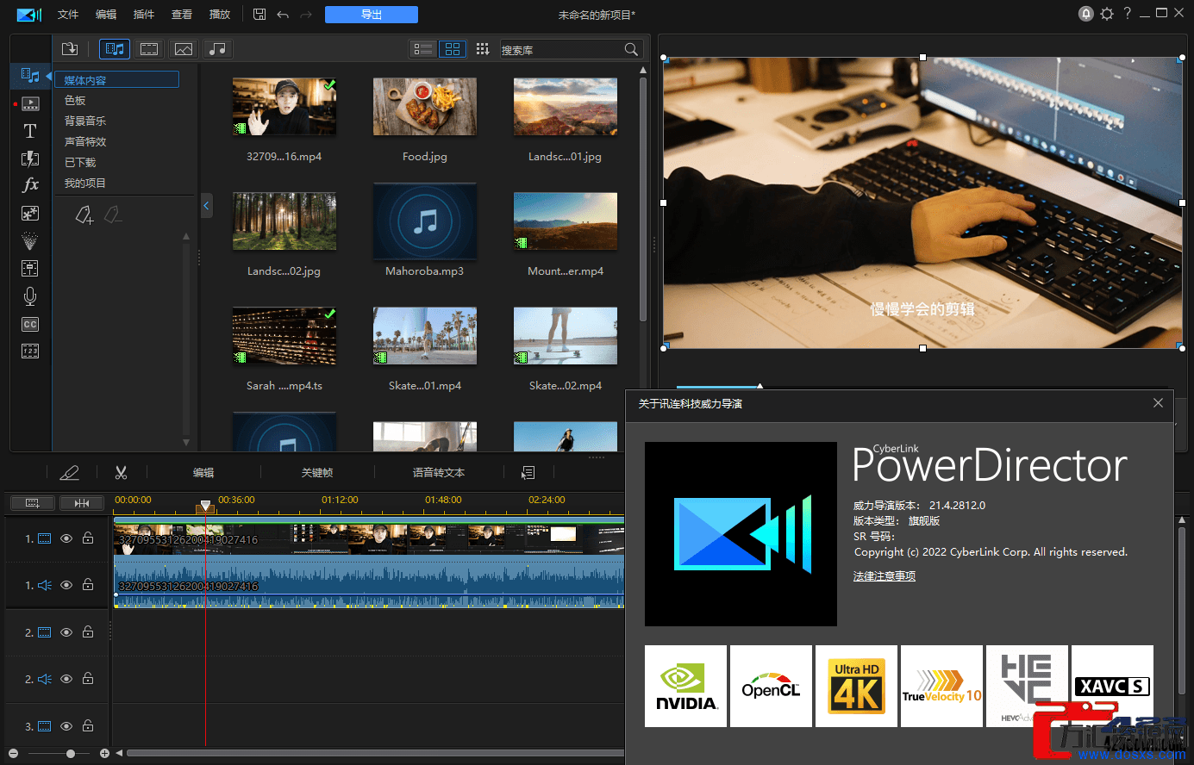Collapse the library tree panel arrow
Image resolution: width=1194 pixels, height=765 pixels.
(x=206, y=206)
